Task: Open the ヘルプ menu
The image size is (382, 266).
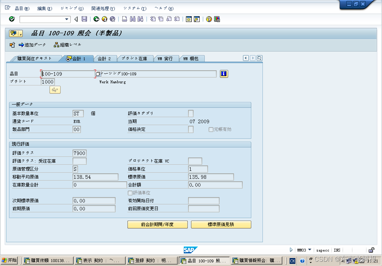Action: [164, 9]
